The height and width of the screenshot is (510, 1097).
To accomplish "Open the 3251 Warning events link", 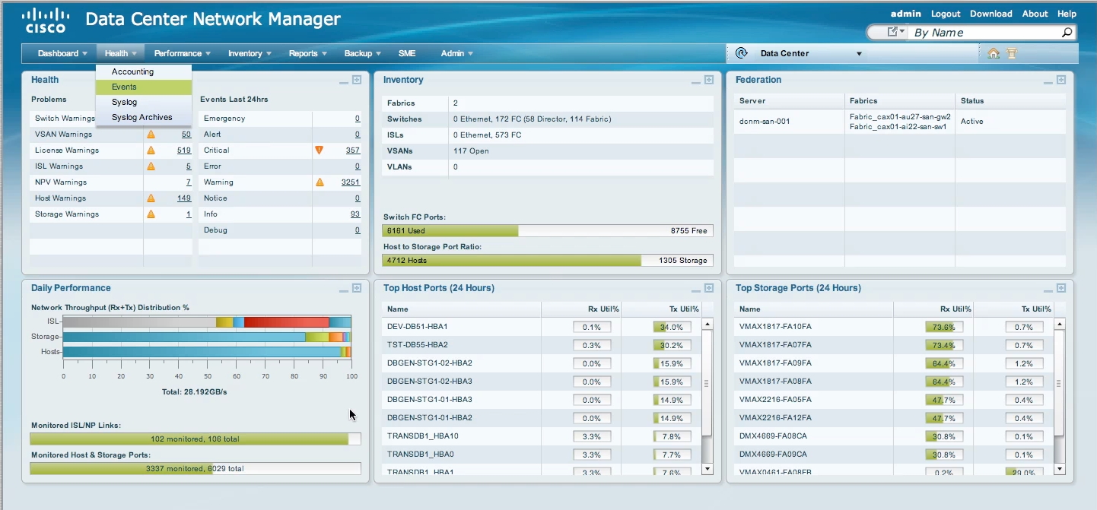I will tap(351, 182).
